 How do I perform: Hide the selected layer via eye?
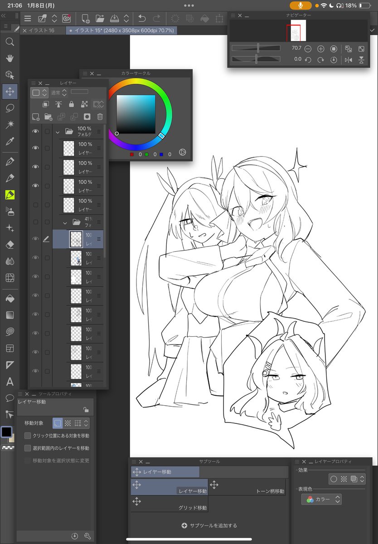pyautogui.click(x=35, y=238)
